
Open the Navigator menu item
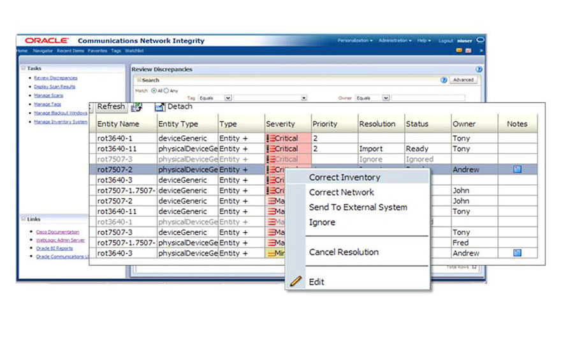pos(43,51)
